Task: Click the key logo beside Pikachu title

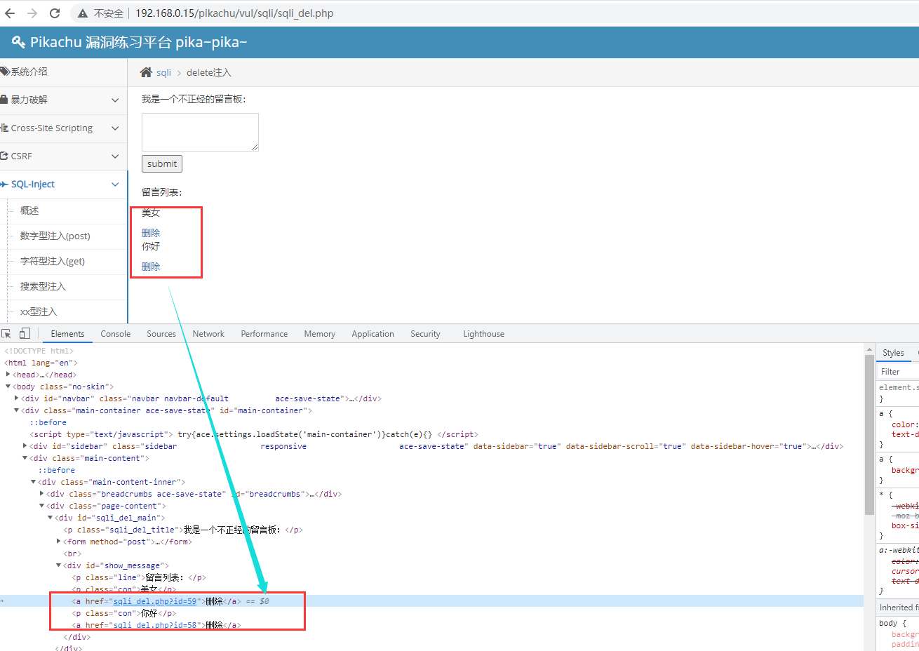Action: point(18,43)
